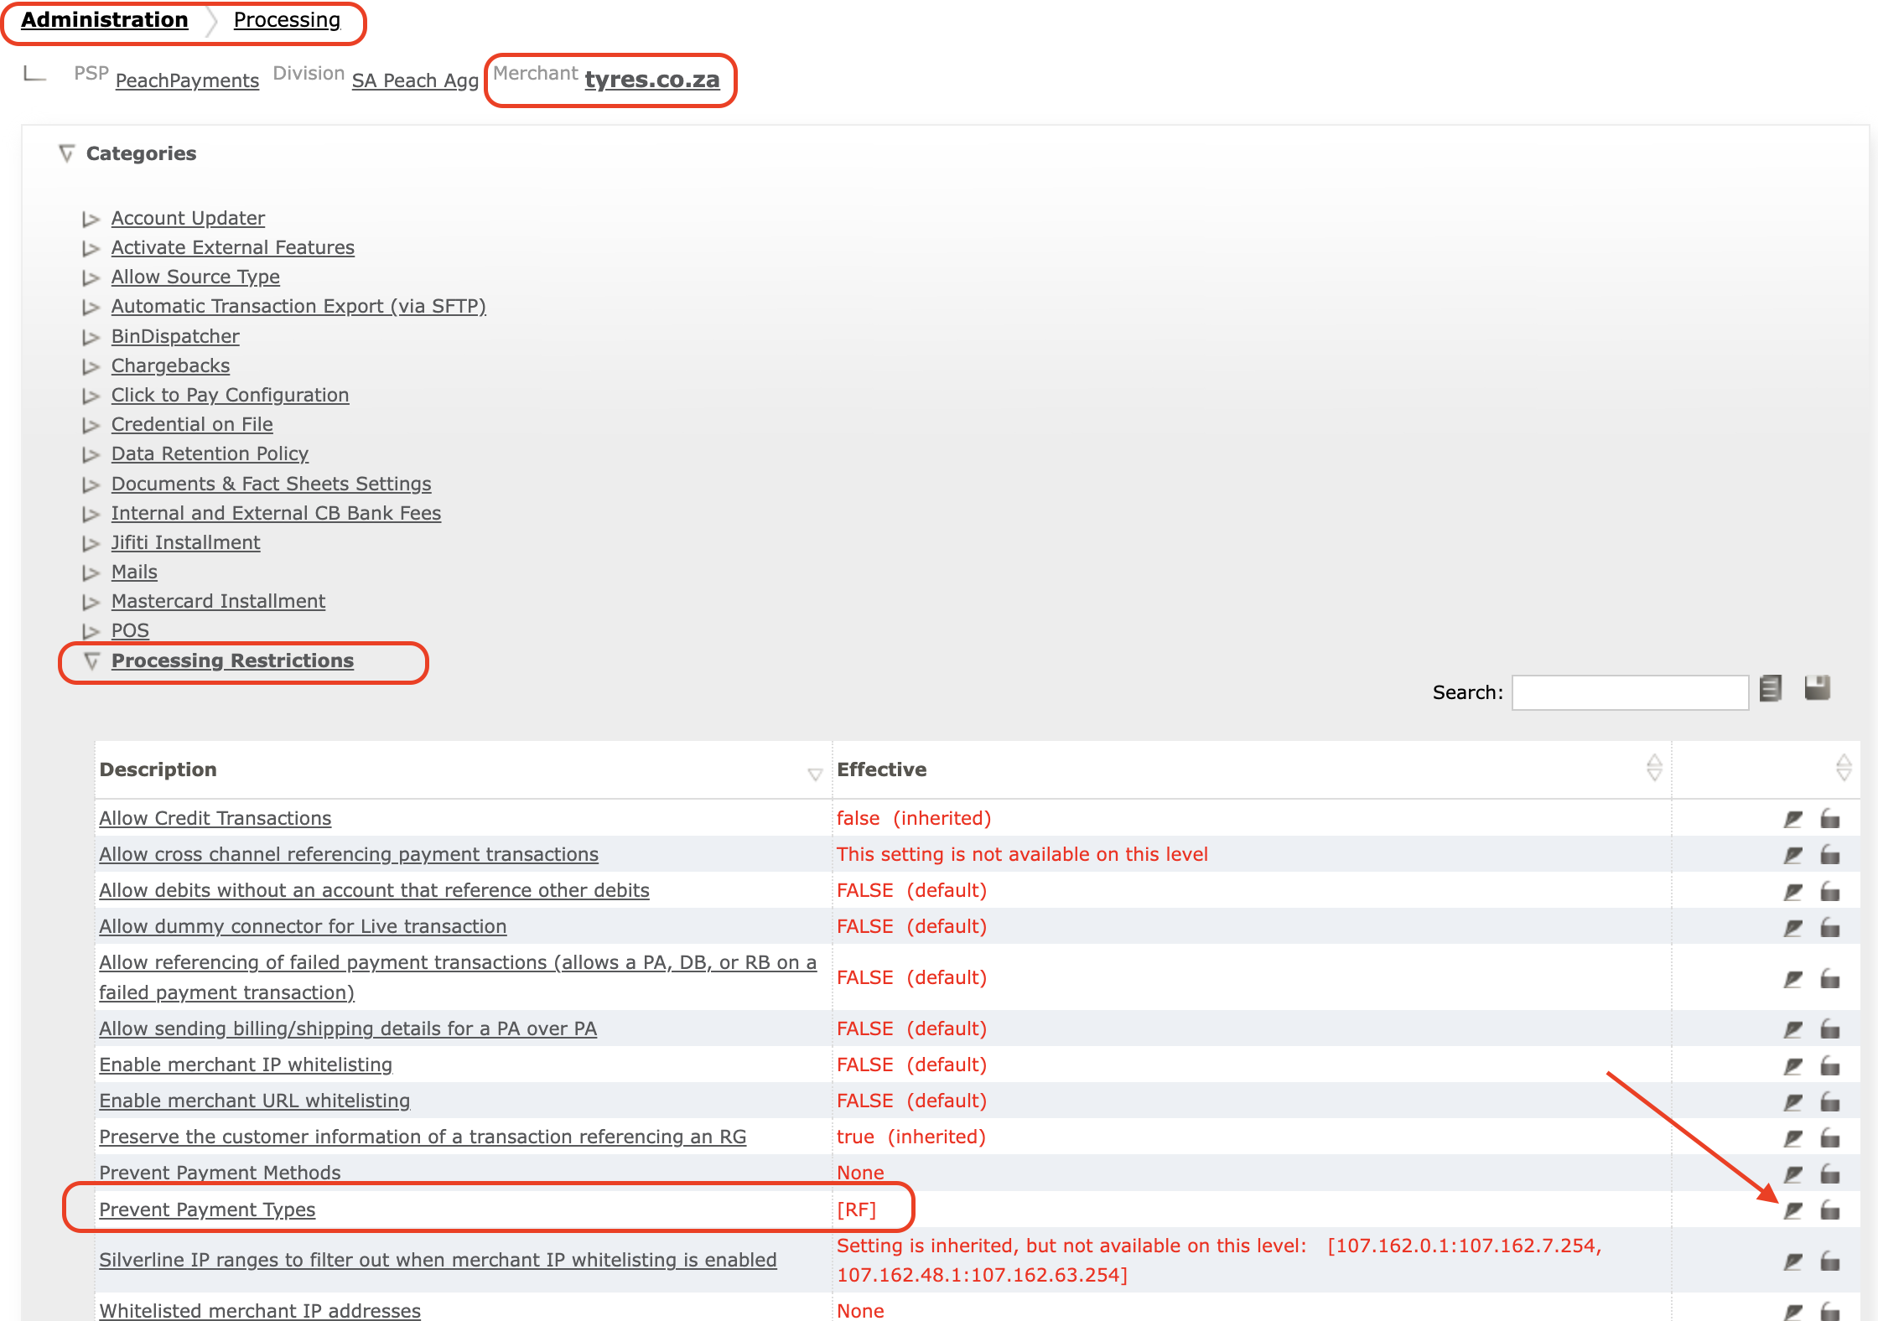
Task: Toggle the lock icon for Allow Credit Transactions
Action: click(1830, 819)
